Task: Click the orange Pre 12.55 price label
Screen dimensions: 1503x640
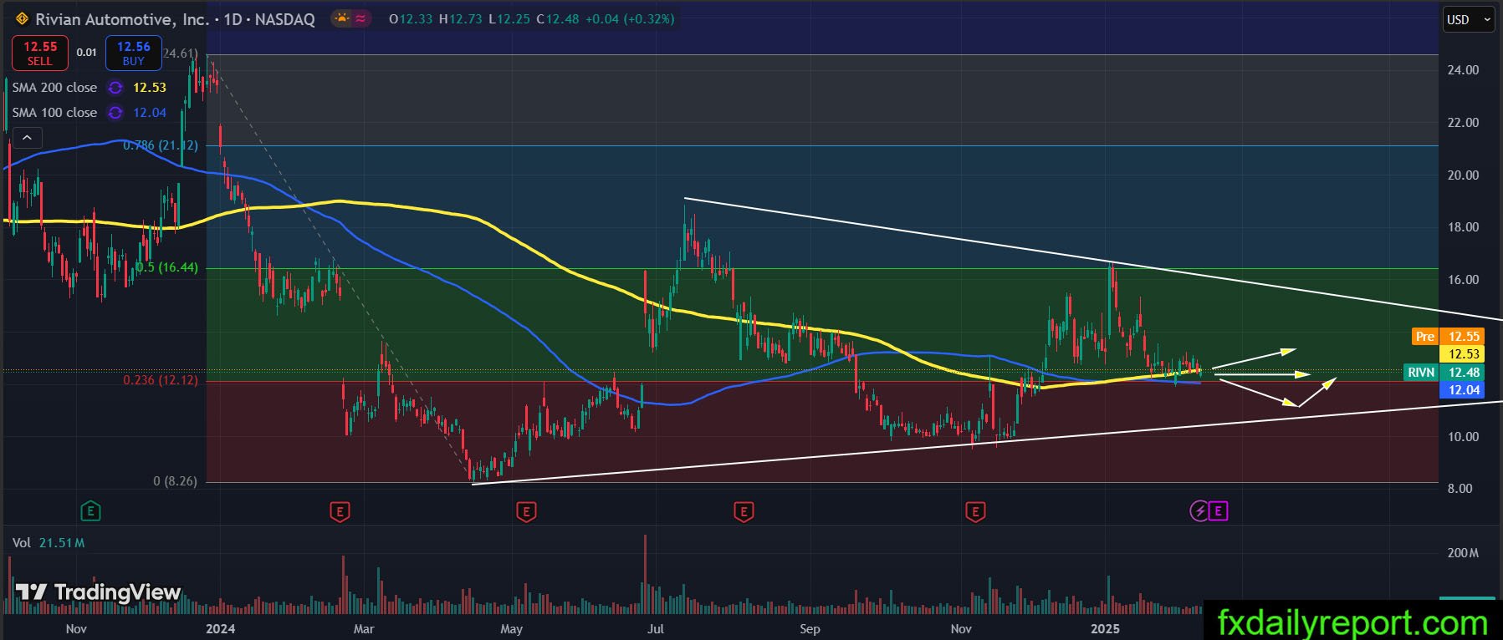Action: [1448, 337]
